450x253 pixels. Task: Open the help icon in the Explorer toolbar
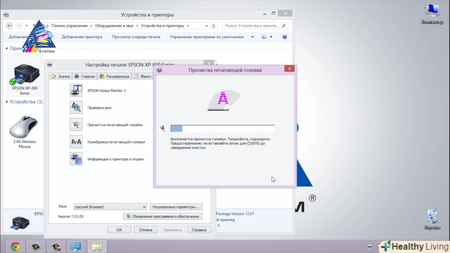284,37
